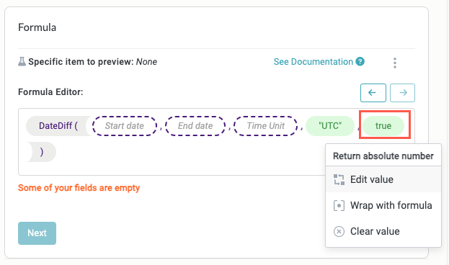449x265 pixels.
Task: Choose Wrap with formula from menu
Action: coord(383,205)
